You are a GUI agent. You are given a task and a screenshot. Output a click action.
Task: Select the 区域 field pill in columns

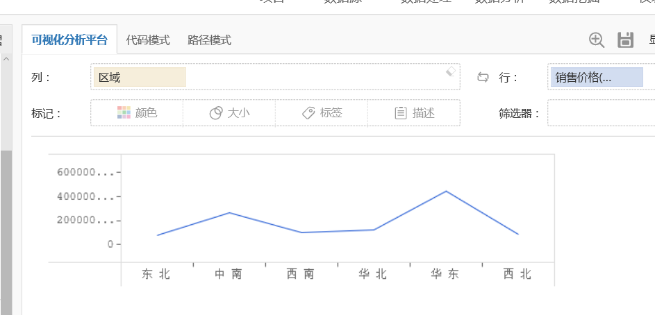(x=140, y=77)
